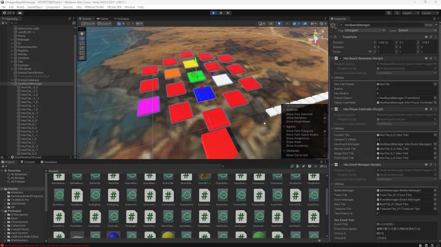Click the Pause button in the toolbar
Screen dimensions: 441x247
[x=220, y=13]
